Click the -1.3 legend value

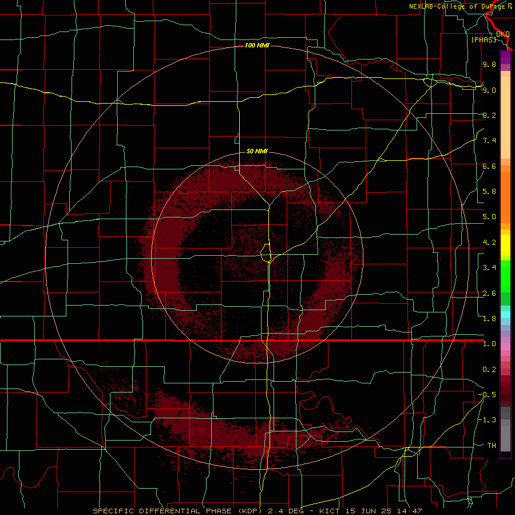point(487,420)
